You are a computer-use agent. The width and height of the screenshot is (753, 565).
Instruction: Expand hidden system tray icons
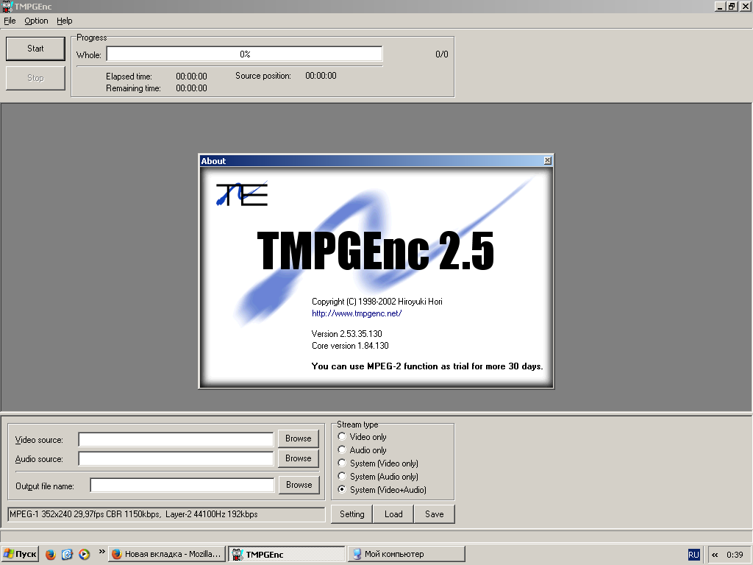[x=715, y=555]
